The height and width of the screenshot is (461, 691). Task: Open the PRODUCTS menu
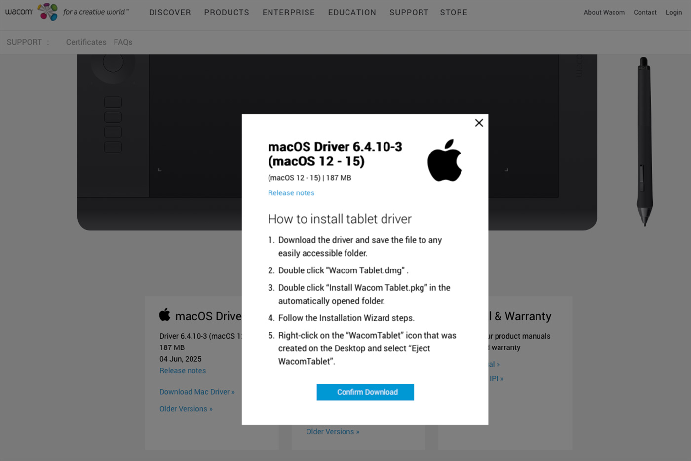[227, 12]
